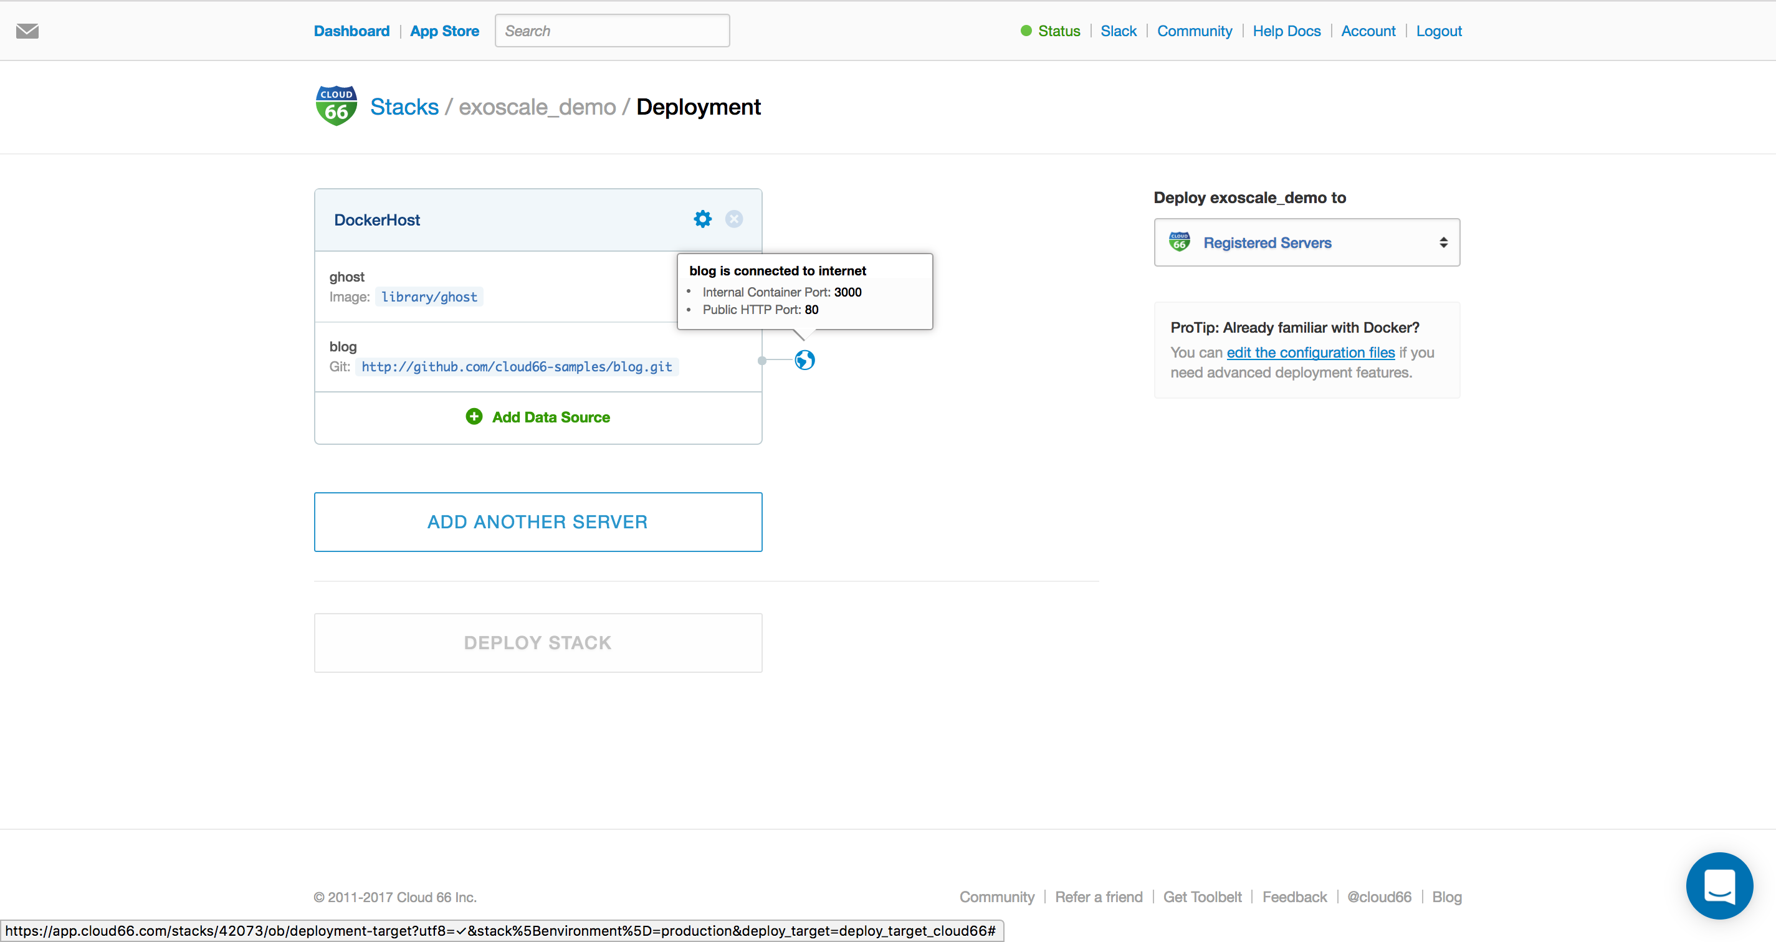
Task: Open the edit the configuration files link
Action: click(1311, 352)
